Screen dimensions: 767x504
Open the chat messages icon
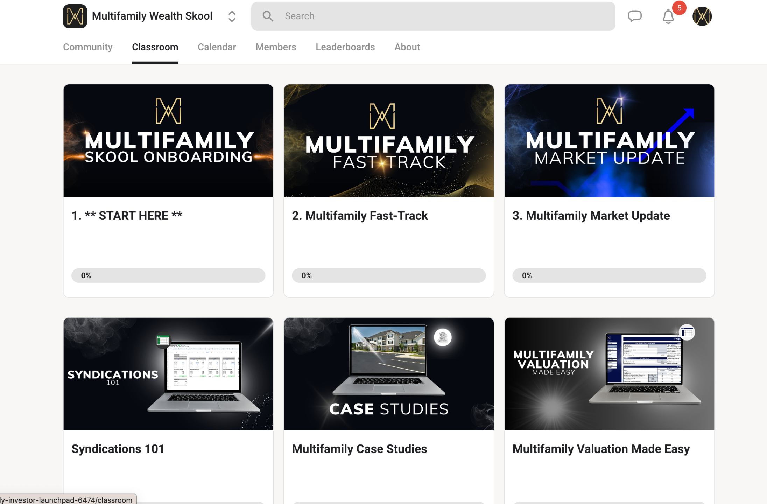pos(634,16)
